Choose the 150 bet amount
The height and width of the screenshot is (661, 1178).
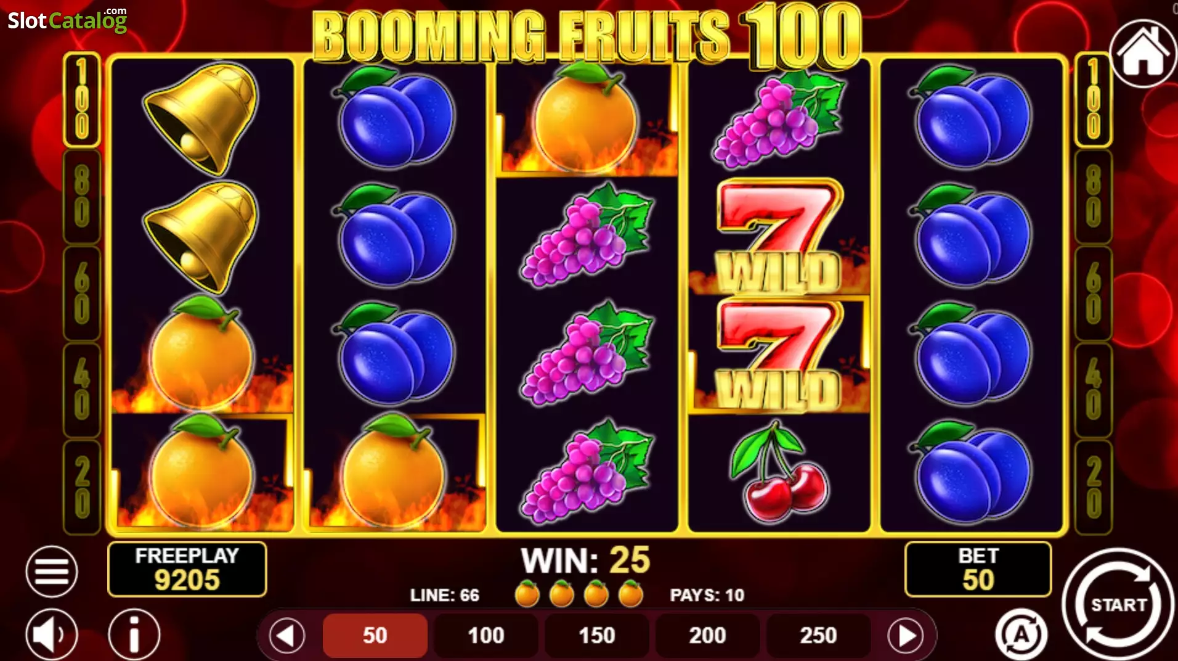pos(597,636)
